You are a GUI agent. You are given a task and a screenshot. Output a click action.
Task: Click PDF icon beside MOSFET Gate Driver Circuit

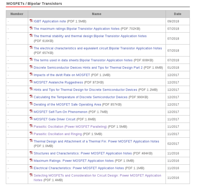pos(31,119)
